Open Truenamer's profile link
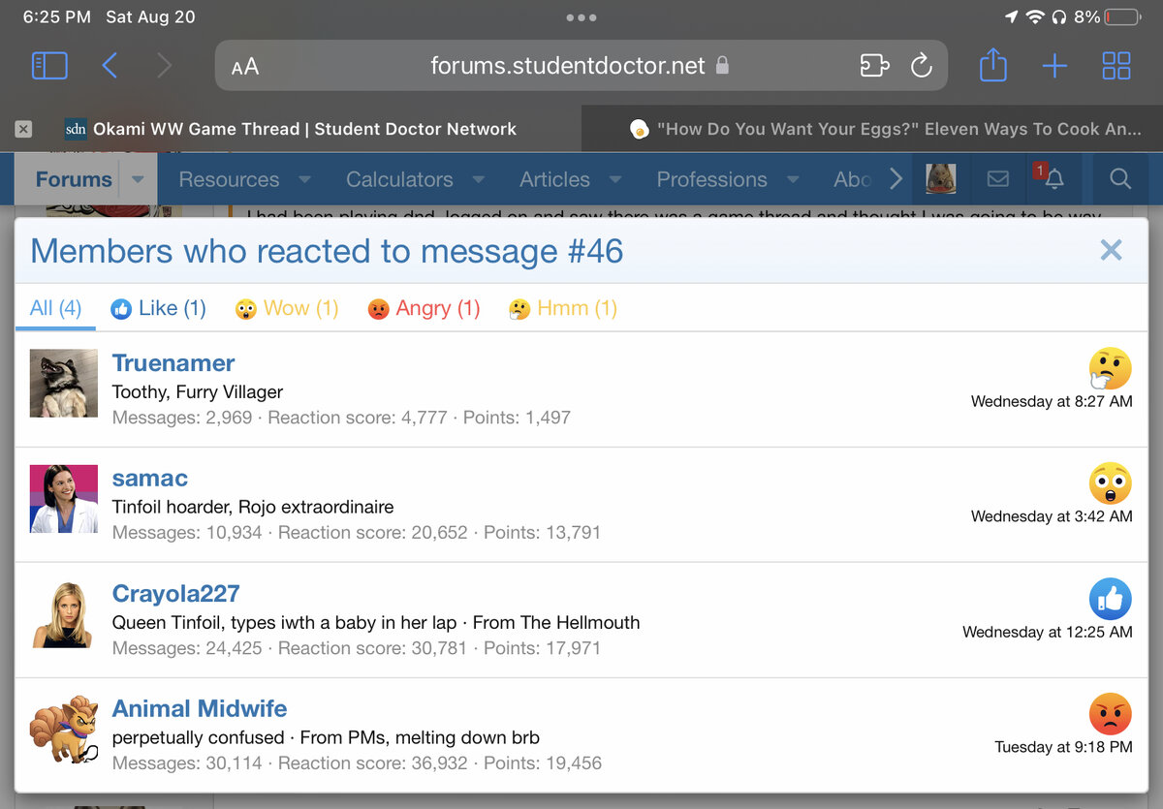Screen dimensions: 1163x809 click(x=173, y=363)
